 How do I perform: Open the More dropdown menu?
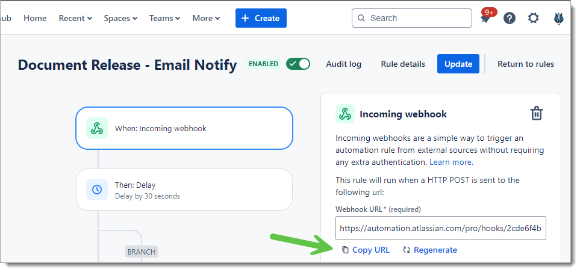point(206,18)
